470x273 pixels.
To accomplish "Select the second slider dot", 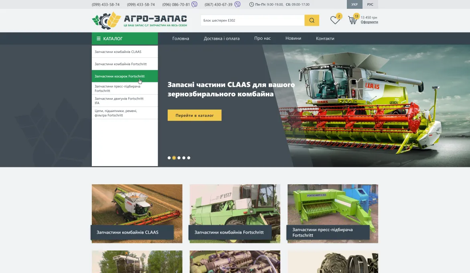I will [x=174, y=158].
